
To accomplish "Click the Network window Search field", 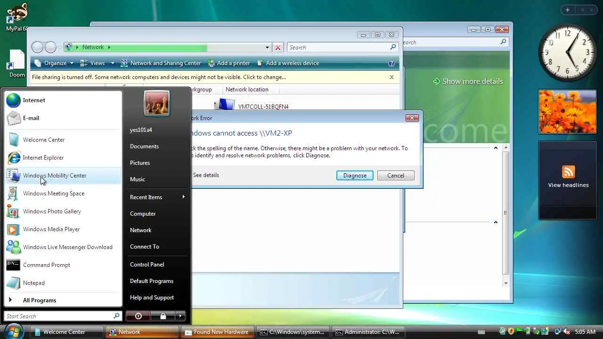I will tap(338, 48).
